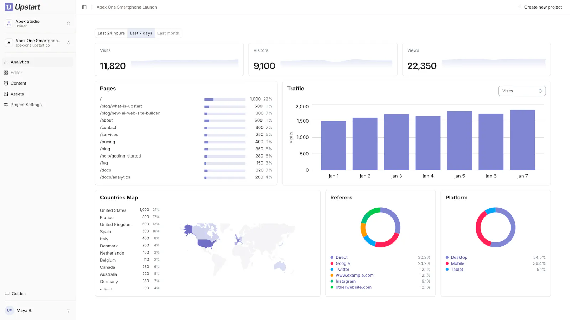The image size is (570, 320).
Task: Click the plus icon beside Create new project
Action: point(520,7)
